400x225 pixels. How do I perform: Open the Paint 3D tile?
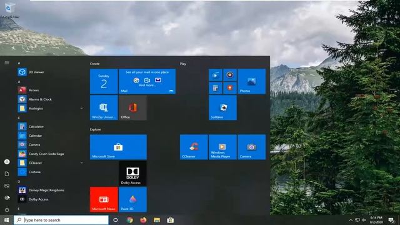click(x=132, y=199)
